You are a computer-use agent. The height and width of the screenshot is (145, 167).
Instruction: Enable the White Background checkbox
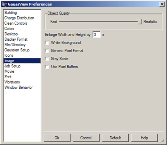pyautogui.click(x=47, y=43)
